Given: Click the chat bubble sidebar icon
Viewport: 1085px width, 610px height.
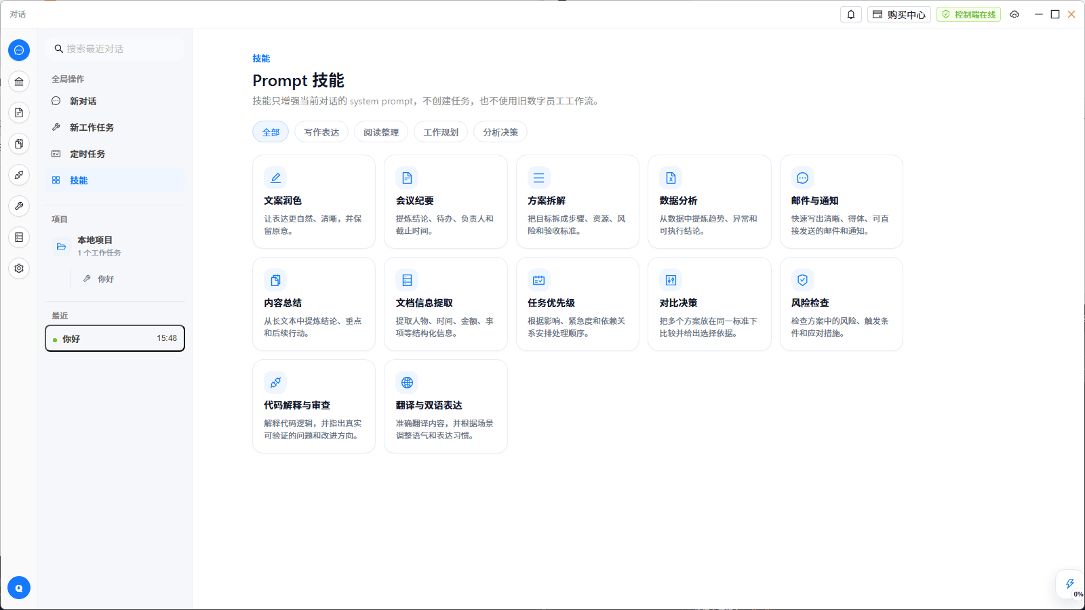Looking at the screenshot, I should click(x=19, y=50).
